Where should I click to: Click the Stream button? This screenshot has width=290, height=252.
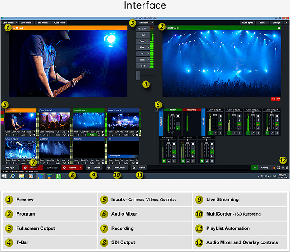(x=97, y=167)
